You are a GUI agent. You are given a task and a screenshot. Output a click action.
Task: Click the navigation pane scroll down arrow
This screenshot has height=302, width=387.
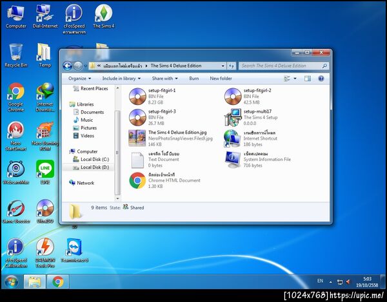[117, 198]
